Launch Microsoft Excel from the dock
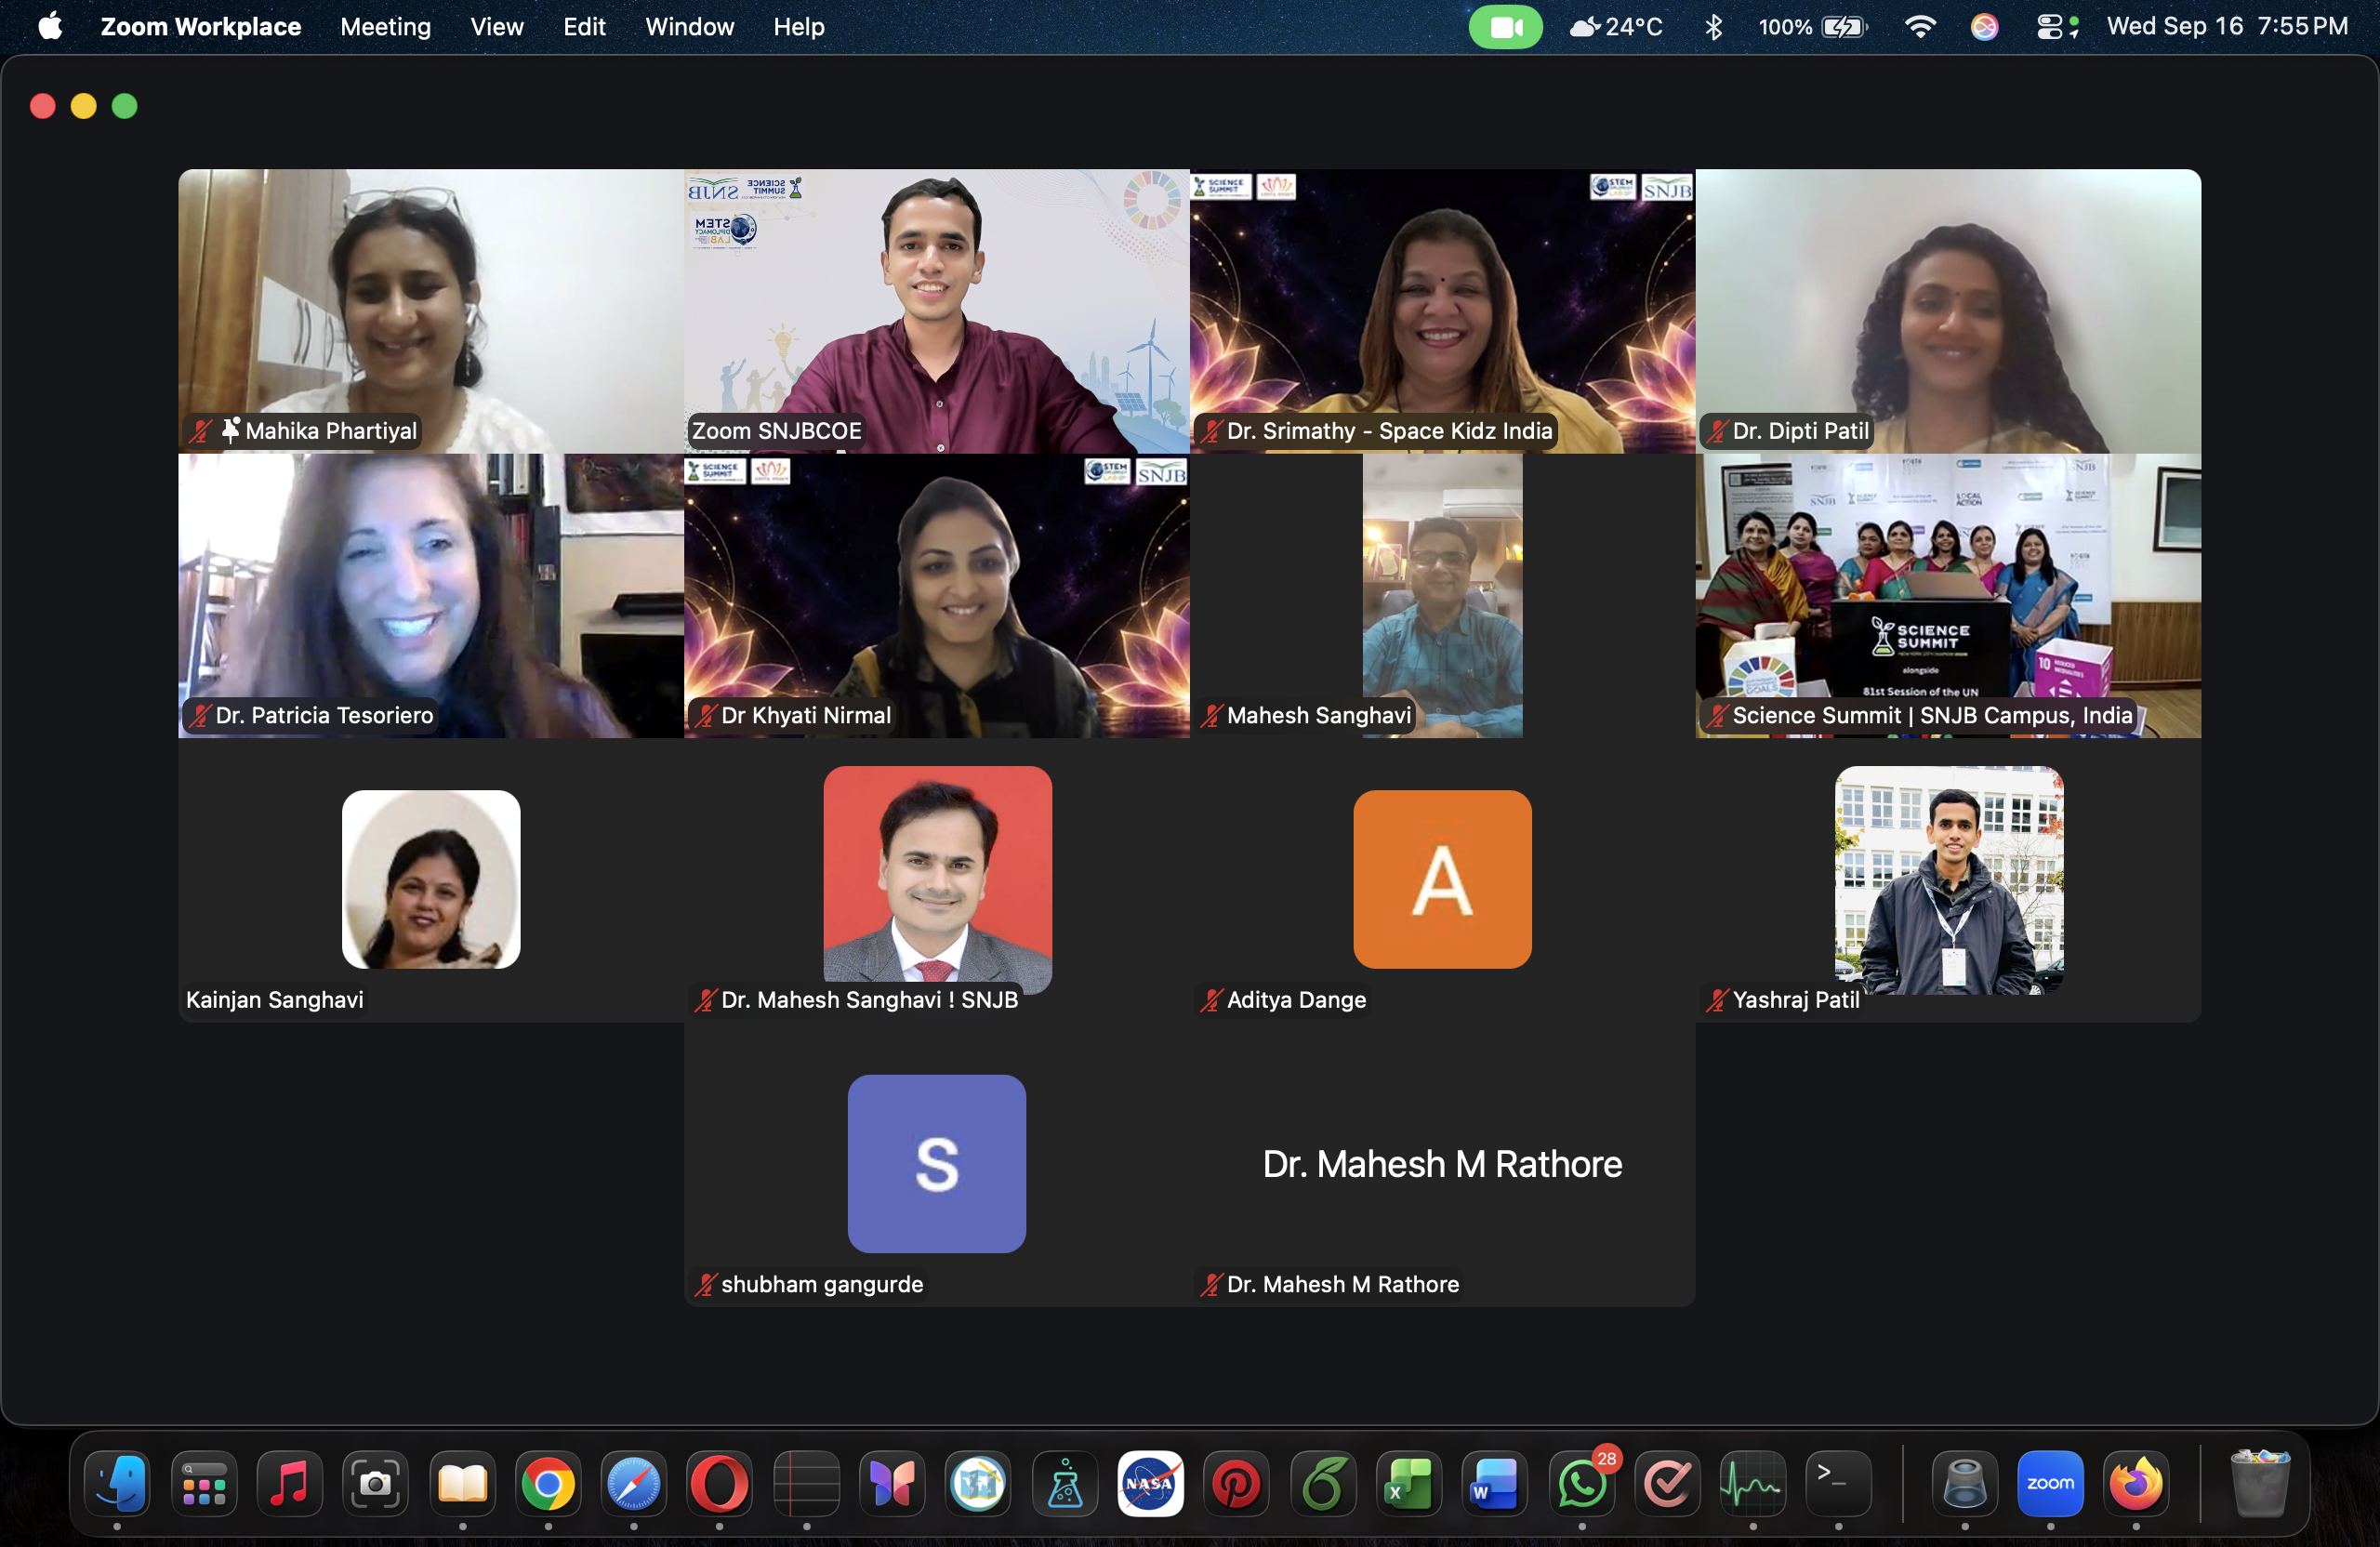Image resolution: width=2380 pixels, height=1547 pixels. pos(1409,1484)
